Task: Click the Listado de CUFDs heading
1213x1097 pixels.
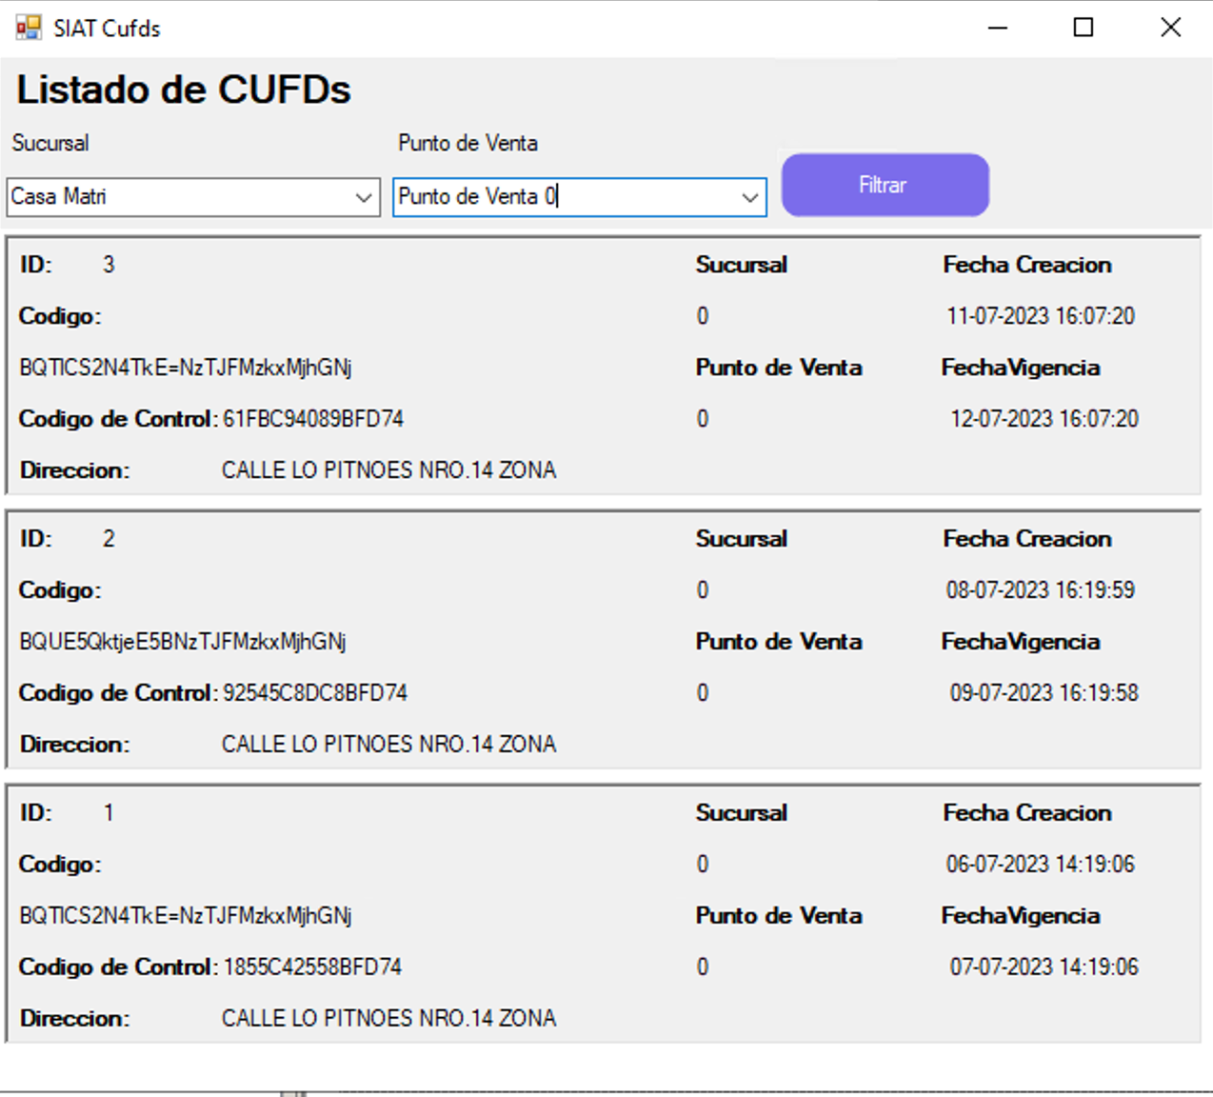Action: tap(184, 90)
